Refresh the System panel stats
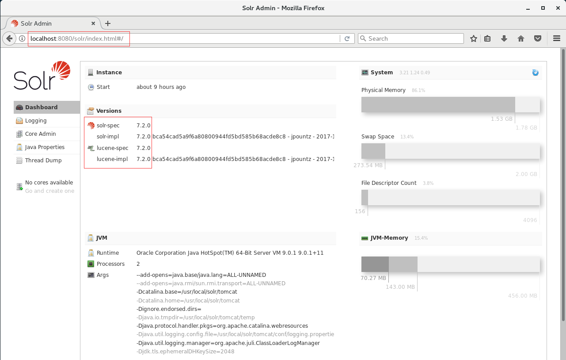Viewport: 566px width, 360px height. [x=535, y=73]
